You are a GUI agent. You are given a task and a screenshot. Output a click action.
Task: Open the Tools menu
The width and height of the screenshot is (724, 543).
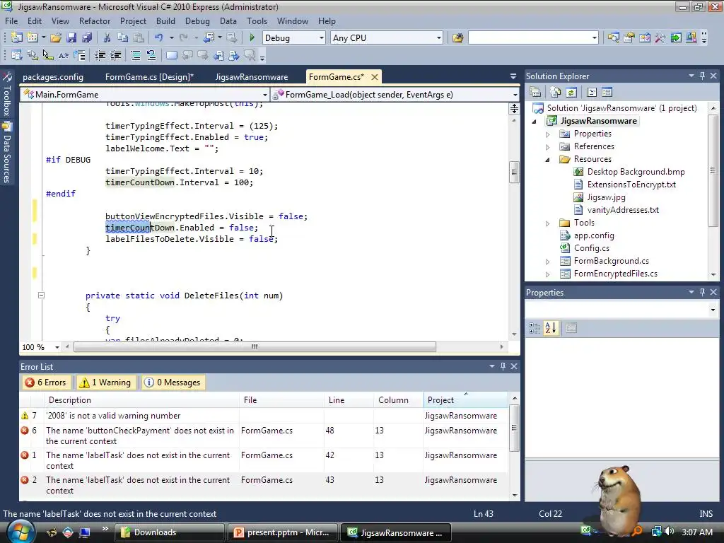click(x=257, y=21)
